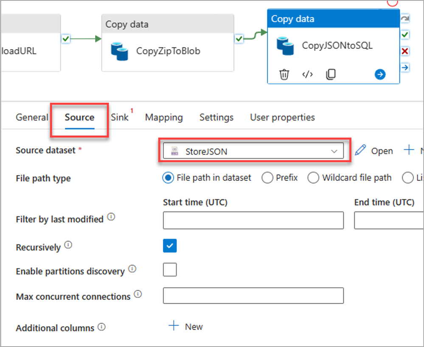The height and width of the screenshot is (347, 424).
Task: Click the Max concurrent connections field
Action: (x=253, y=296)
